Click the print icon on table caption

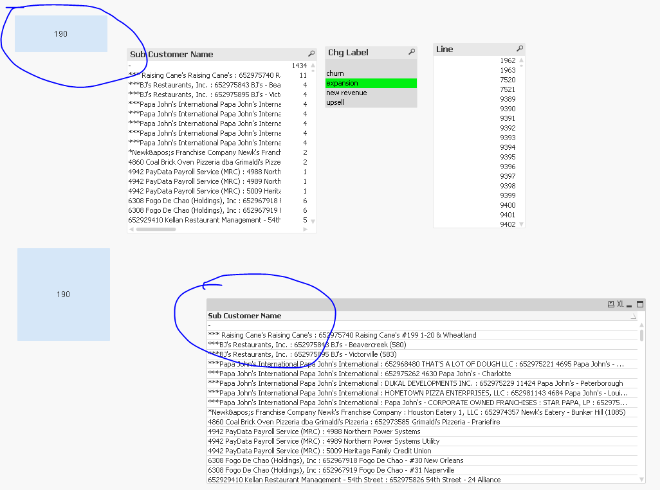(x=610, y=304)
